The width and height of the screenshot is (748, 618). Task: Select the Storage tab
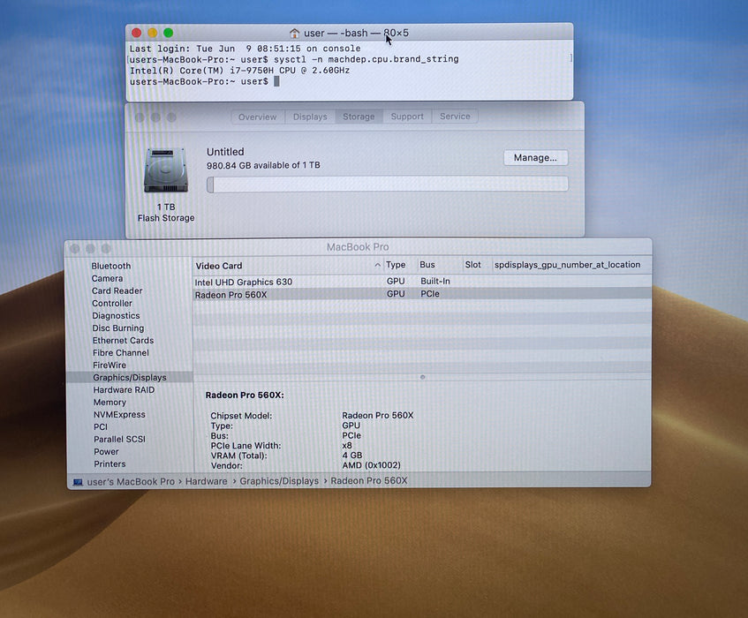[x=359, y=117]
